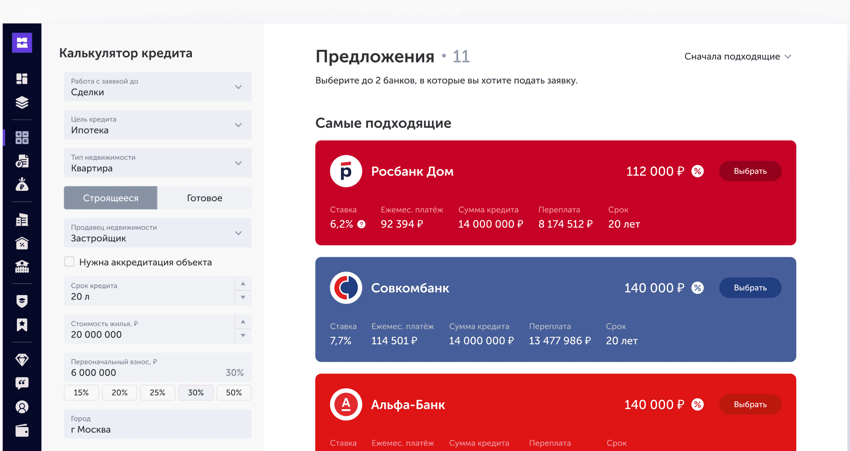Screen dimensions: 850x451
Task: Click the 112 000 ₽ amount
Action: (x=655, y=171)
